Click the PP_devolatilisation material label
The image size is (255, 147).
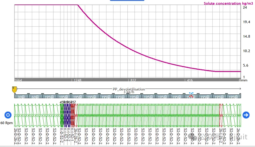(129, 89)
